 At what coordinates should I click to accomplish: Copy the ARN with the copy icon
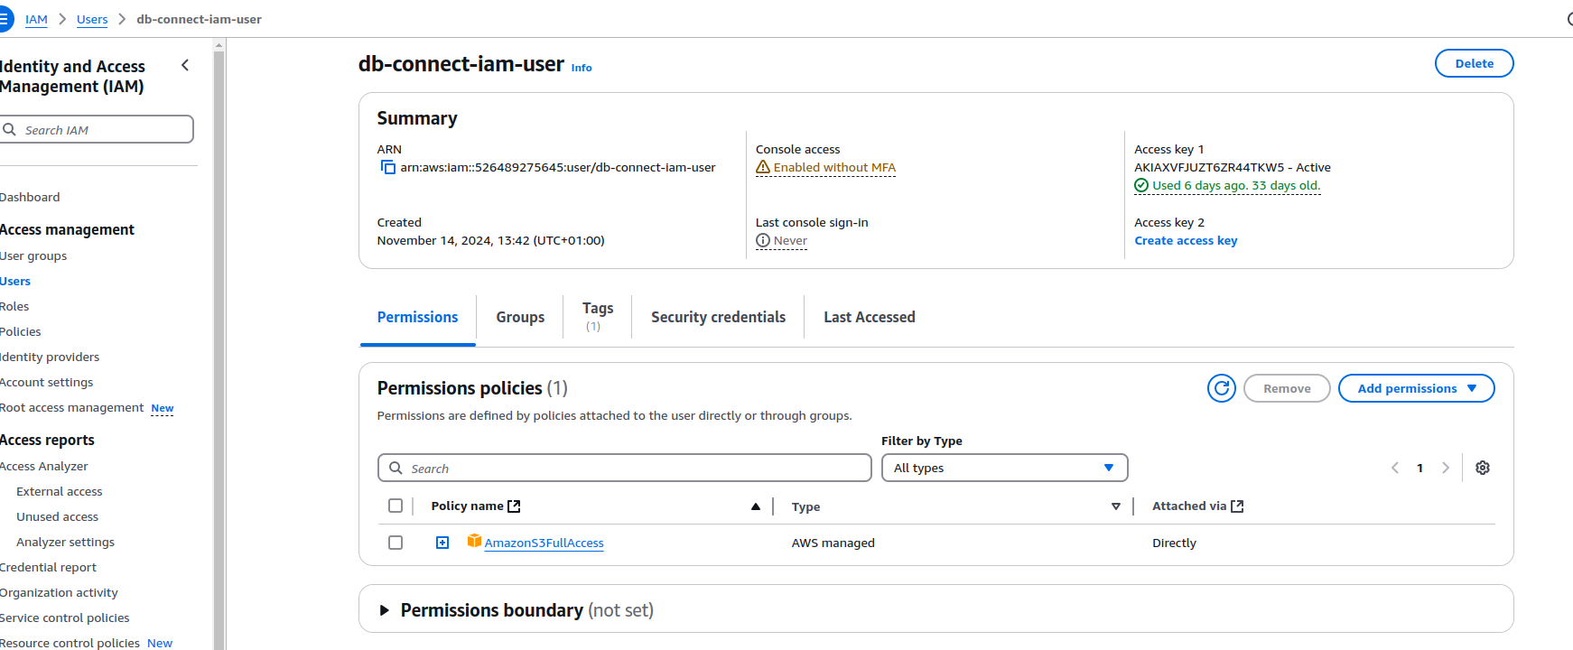388,167
